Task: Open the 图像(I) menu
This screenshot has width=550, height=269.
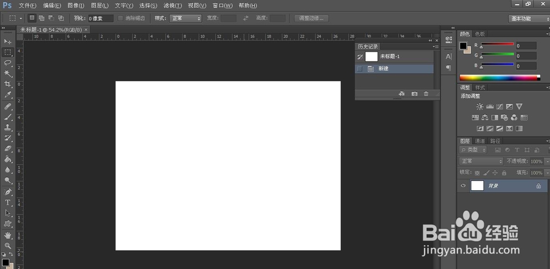Action: pos(76,6)
